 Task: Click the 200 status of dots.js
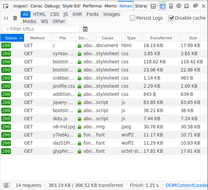6,119
